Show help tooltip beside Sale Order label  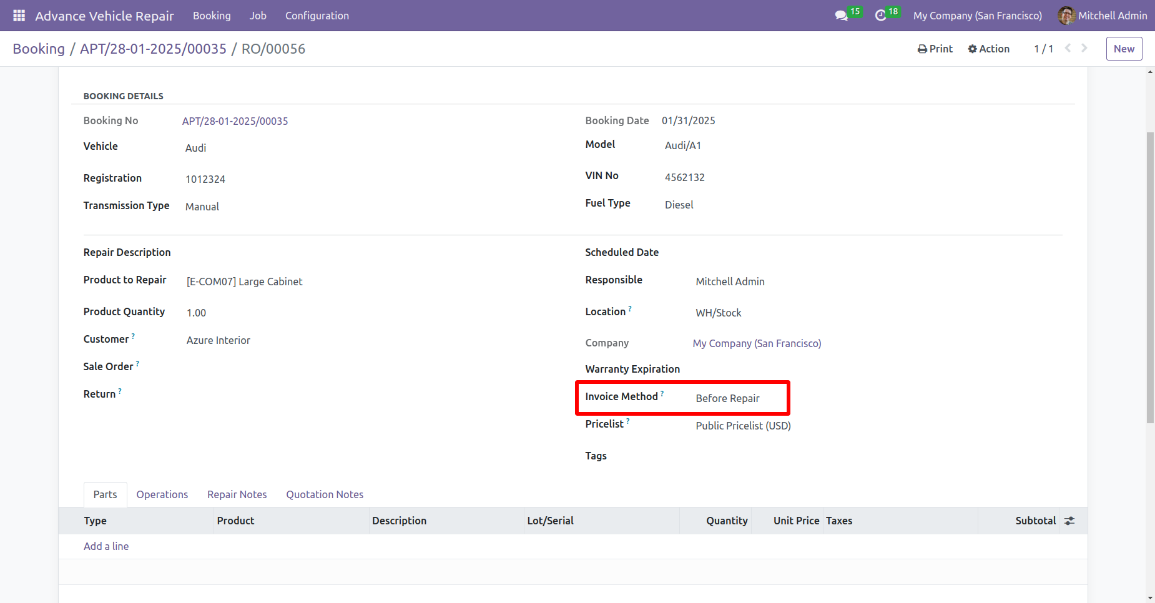(137, 363)
